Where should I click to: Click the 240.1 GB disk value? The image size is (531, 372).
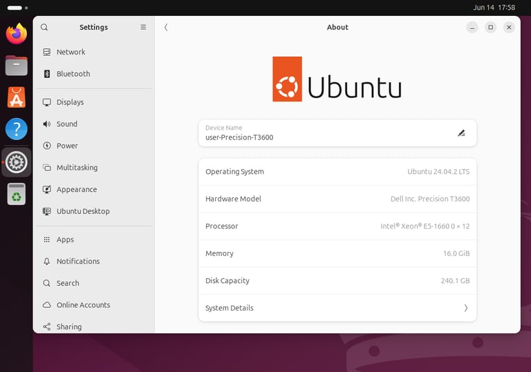tap(455, 281)
